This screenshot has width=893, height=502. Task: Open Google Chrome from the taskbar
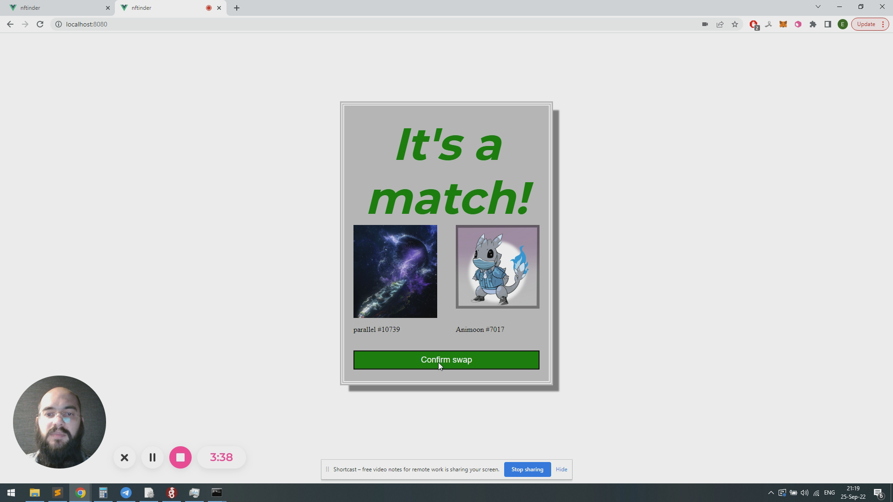pyautogui.click(x=80, y=493)
